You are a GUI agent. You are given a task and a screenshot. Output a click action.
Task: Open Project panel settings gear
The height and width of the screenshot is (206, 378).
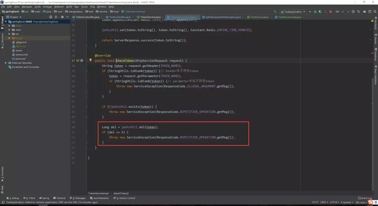pos(62,17)
